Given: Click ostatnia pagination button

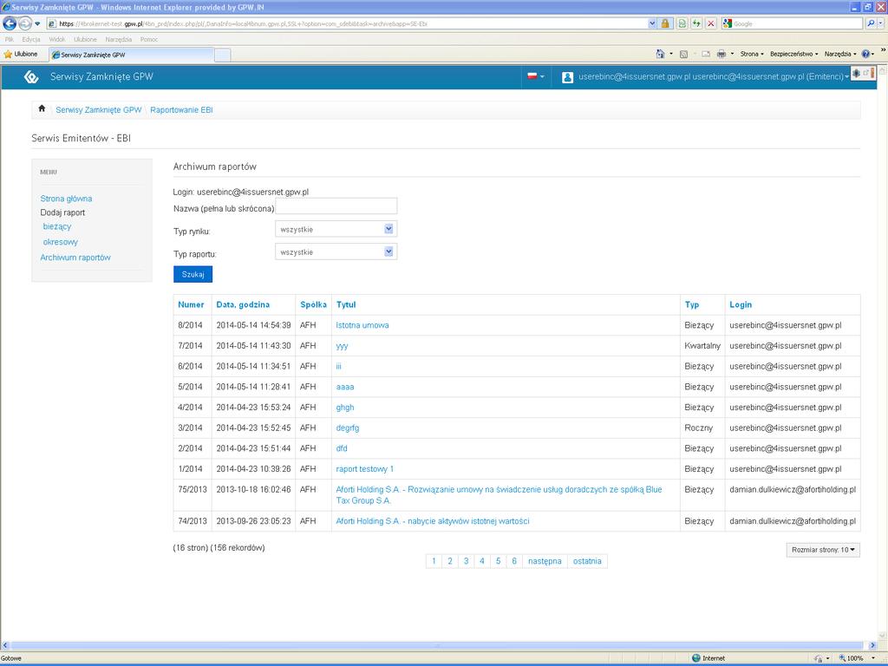Looking at the screenshot, I should click(587, 561).
